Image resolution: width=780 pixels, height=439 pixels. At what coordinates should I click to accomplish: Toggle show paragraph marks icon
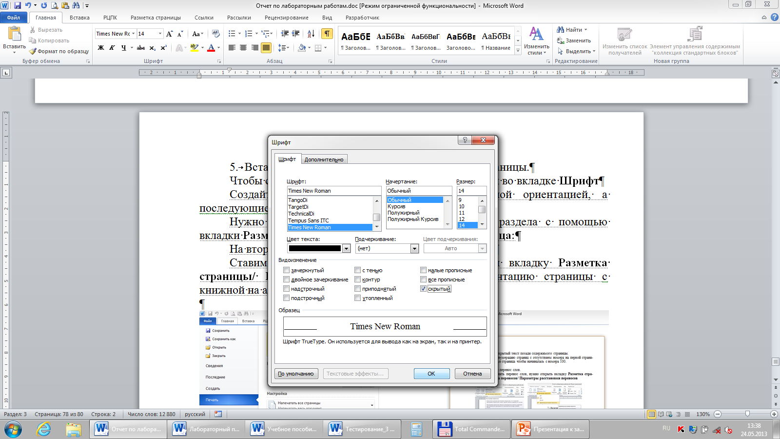[327, 34]
